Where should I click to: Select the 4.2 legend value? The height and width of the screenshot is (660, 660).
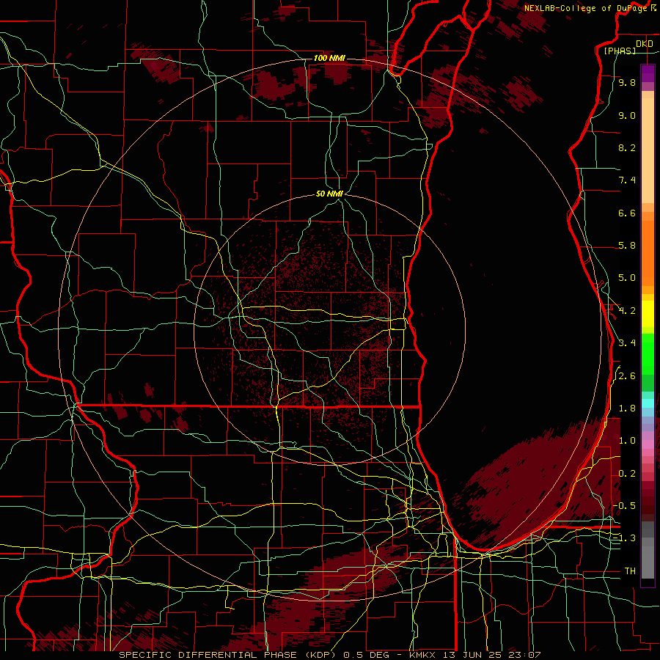click(627, 311)
